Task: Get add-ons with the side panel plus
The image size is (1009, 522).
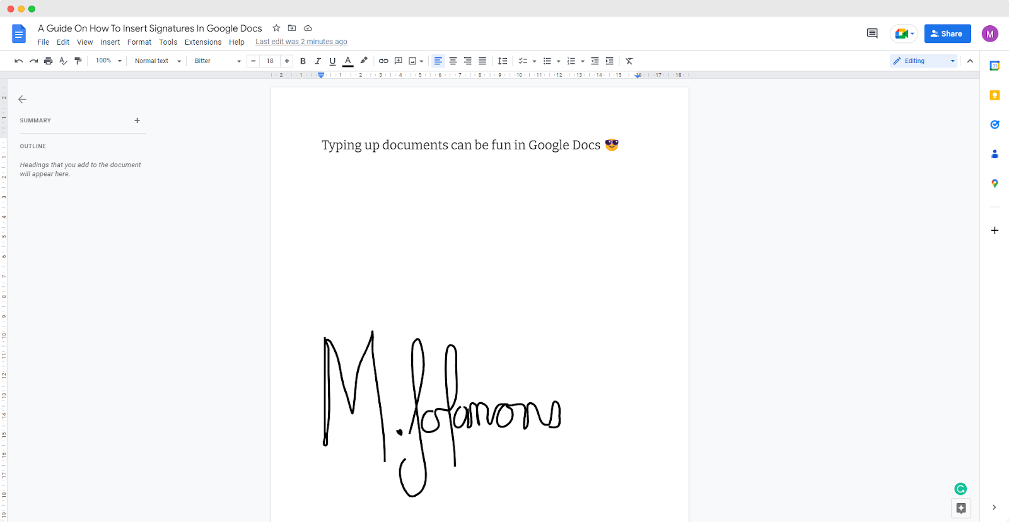Action: point(994,230)
